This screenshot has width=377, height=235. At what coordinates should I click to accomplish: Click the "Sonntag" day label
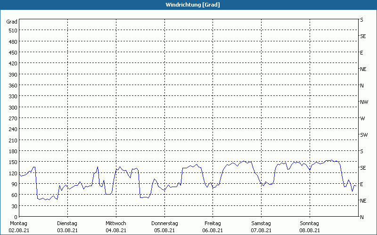(x=310, y=223)
